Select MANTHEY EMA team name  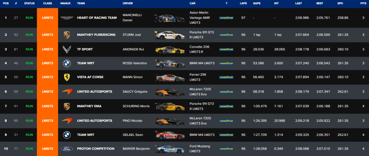[x=89, y=106]
